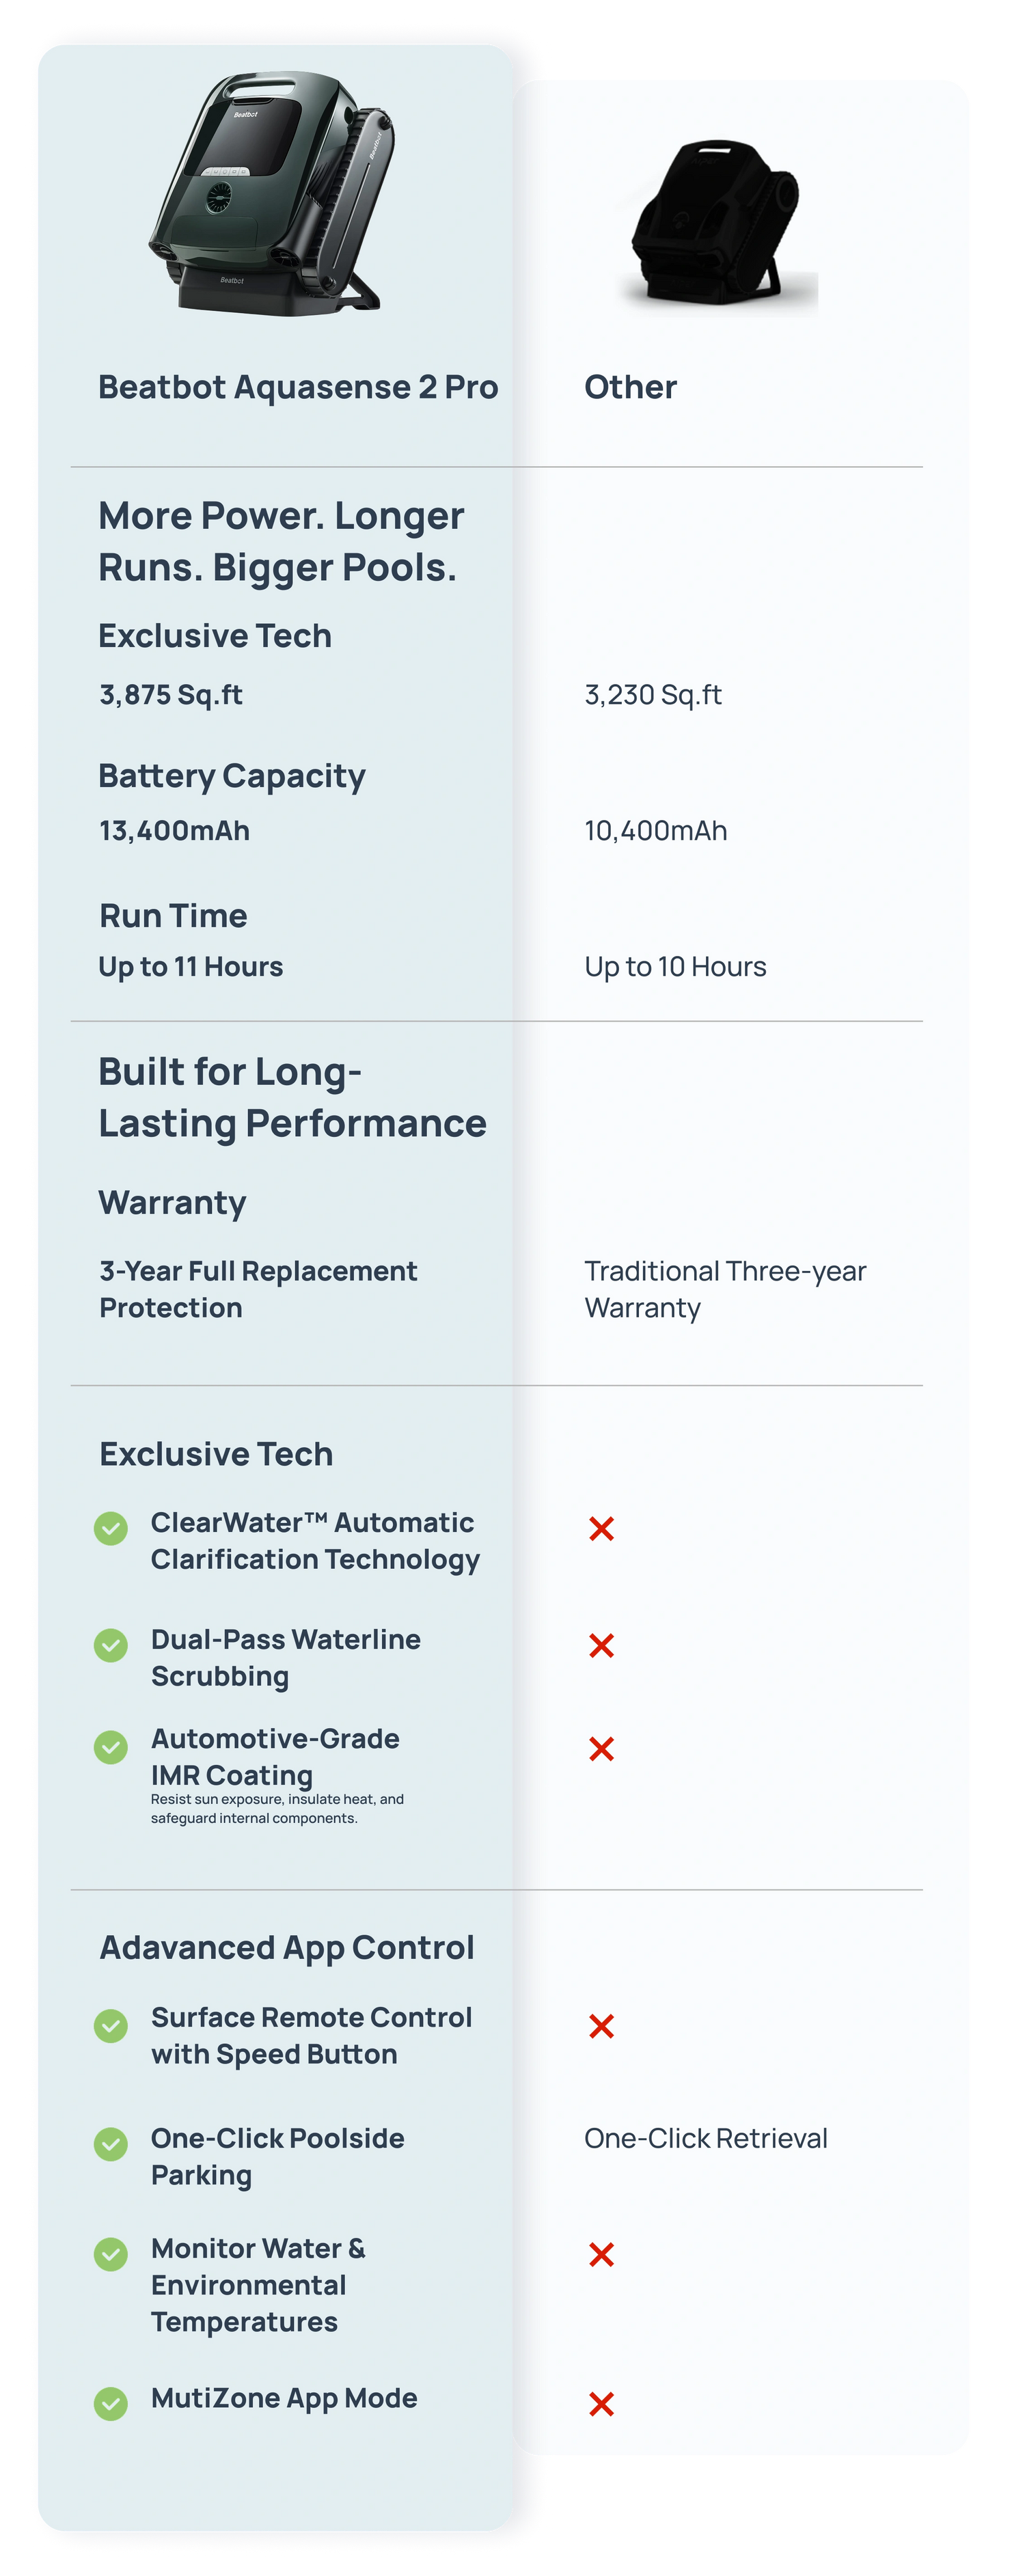Click the Adavanced App Control heading
The width and height of the screenshot is (1025, 2576).
point(287,1947)
